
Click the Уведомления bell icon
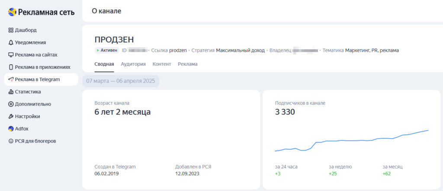11,43
